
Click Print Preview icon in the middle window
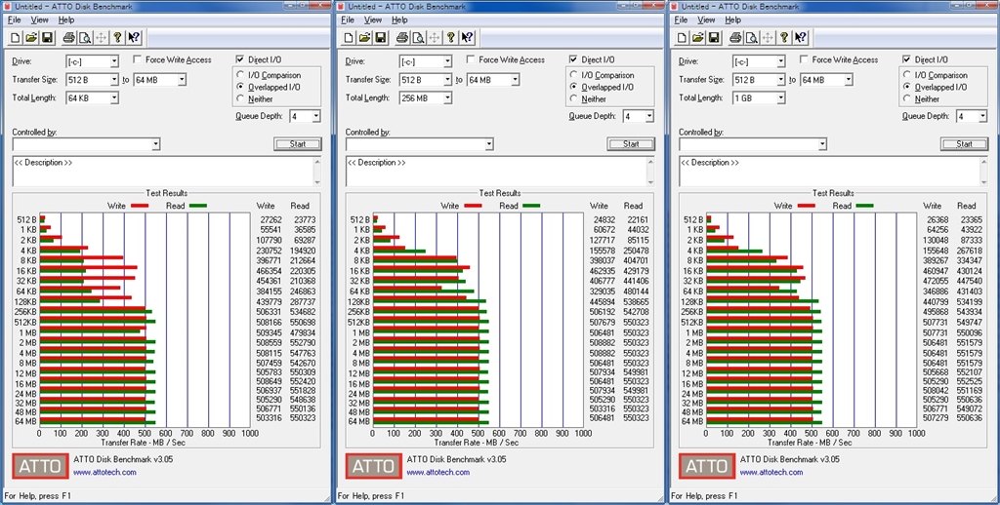[418, 38]
